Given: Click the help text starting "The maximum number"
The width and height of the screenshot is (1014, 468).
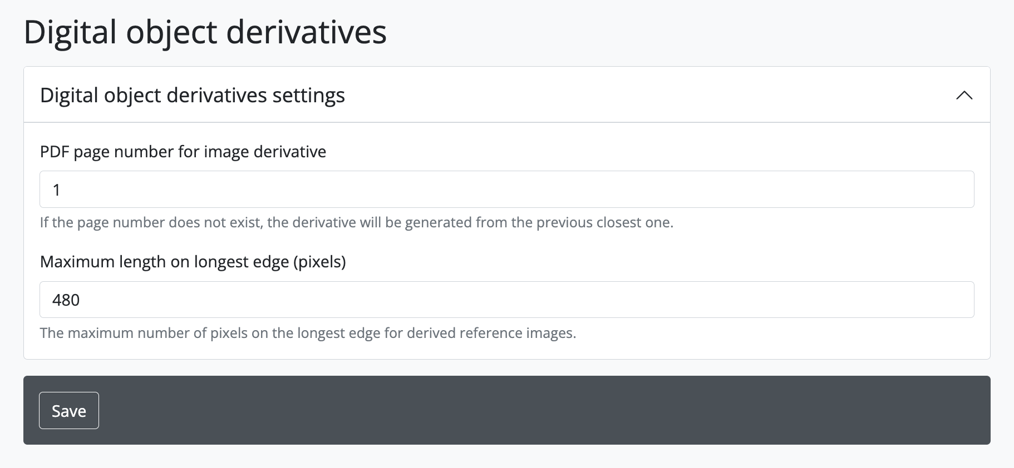Looking at the screenshot, I should pyautogui.click(x=308, y=333).
